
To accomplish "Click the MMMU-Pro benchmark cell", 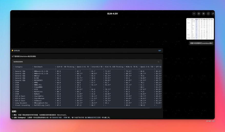I will [x=38, y=85].
